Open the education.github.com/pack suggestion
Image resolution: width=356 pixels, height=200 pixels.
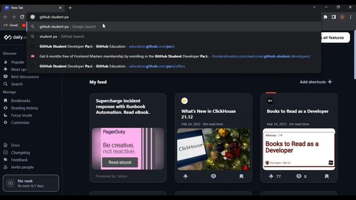(174, 47)
